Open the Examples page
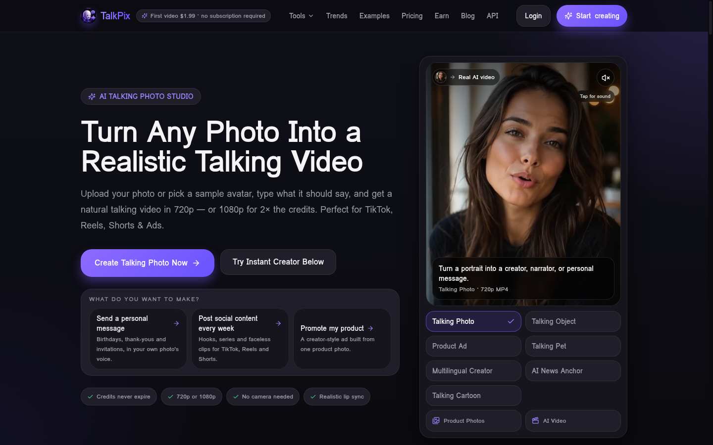The image size is (713, 445). [x=374, y=16]
